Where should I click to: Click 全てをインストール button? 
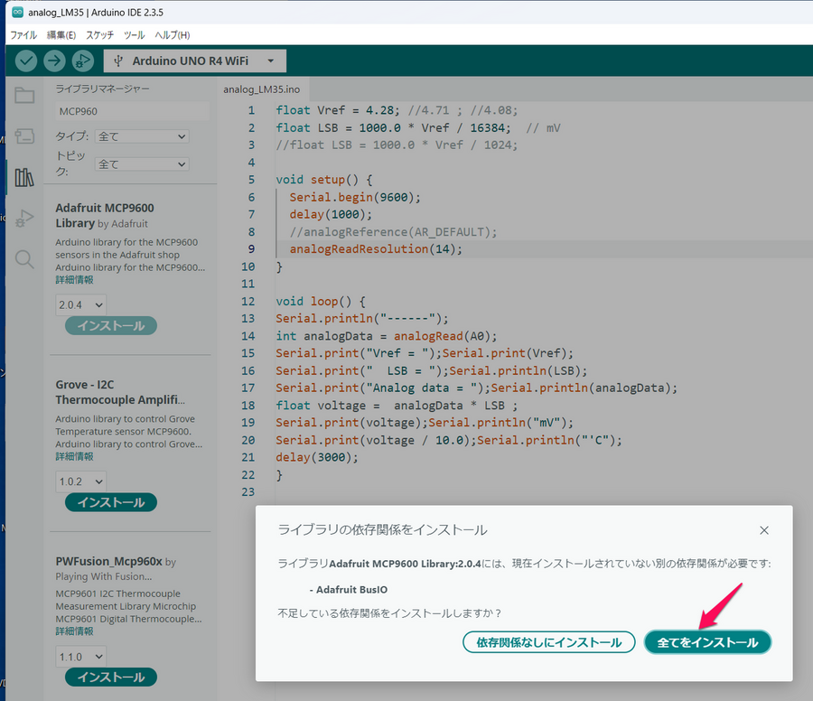point(707,642)
